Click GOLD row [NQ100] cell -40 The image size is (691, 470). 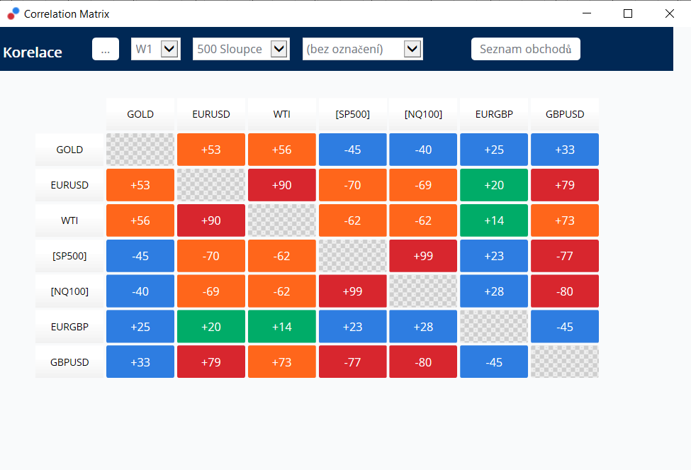pyautogui.click(x=423, y=150)
